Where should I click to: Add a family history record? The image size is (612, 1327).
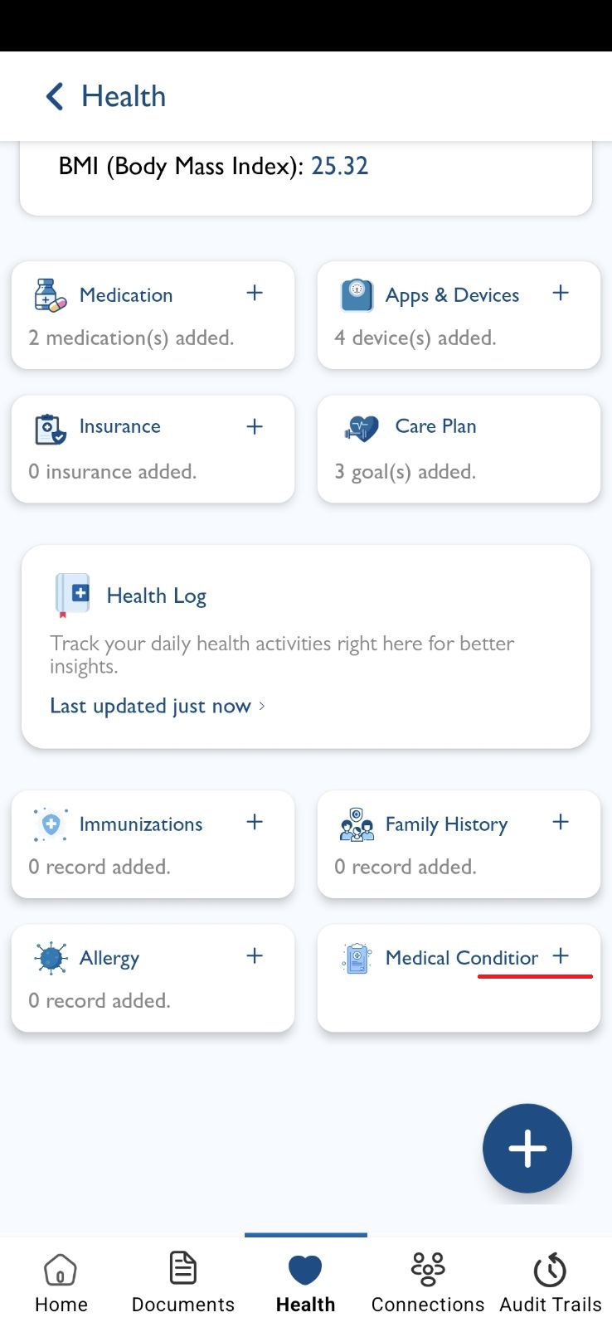click(x=561, y=822)
